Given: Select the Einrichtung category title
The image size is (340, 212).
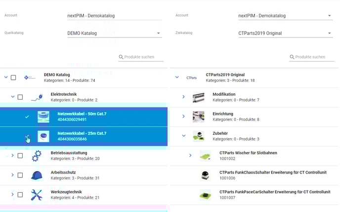Looking at the screenshot, I should click(223, 114).
